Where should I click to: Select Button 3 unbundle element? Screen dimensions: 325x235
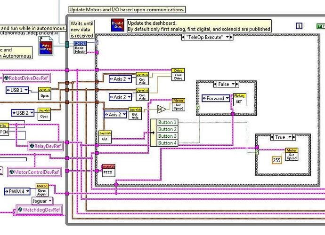167,136
